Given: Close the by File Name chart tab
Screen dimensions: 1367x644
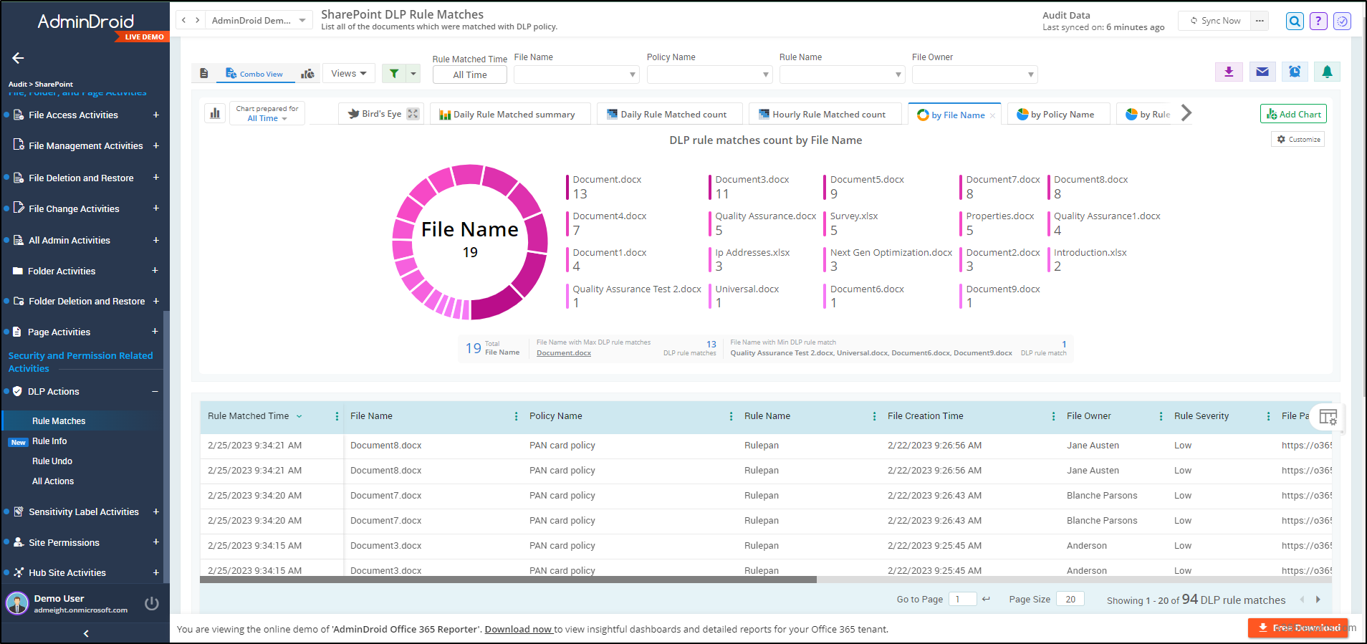Looking at the screenshot, I should [x=992, y=115].
